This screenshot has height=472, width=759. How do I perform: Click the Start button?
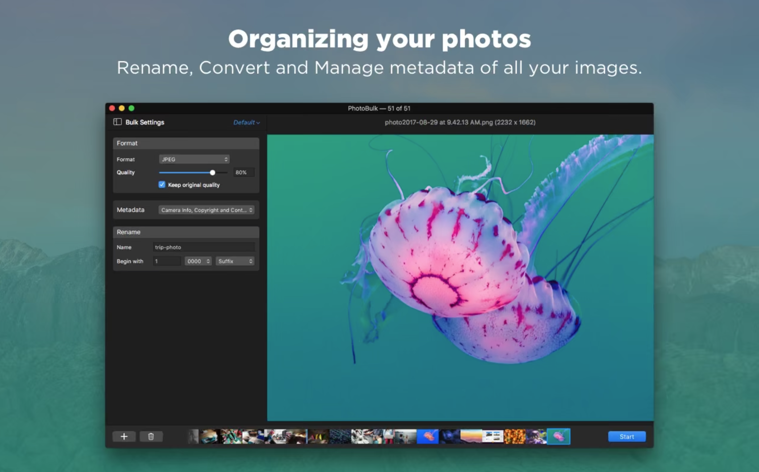[626, 437]
